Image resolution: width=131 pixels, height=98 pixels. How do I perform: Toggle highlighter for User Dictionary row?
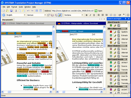[115, 76]
